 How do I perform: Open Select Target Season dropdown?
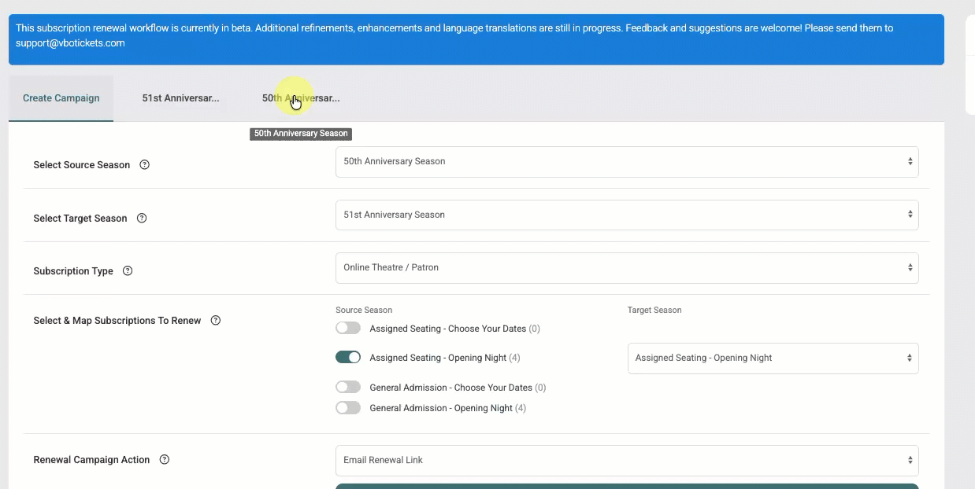click(x=627, y=215)
